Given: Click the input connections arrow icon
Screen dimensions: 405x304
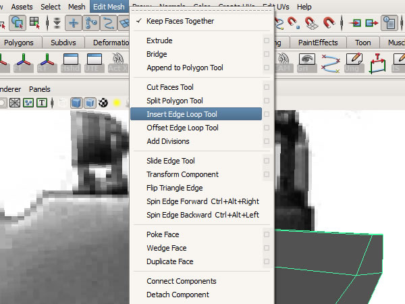Looking at the screenshot, I should pos(355,23).
